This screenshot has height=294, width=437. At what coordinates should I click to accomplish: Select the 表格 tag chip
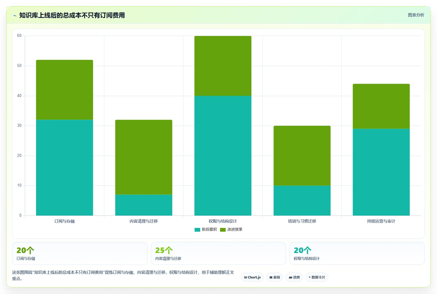pos(275,277)
